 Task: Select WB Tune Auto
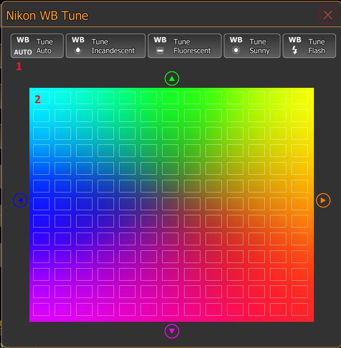coord(37,46)
